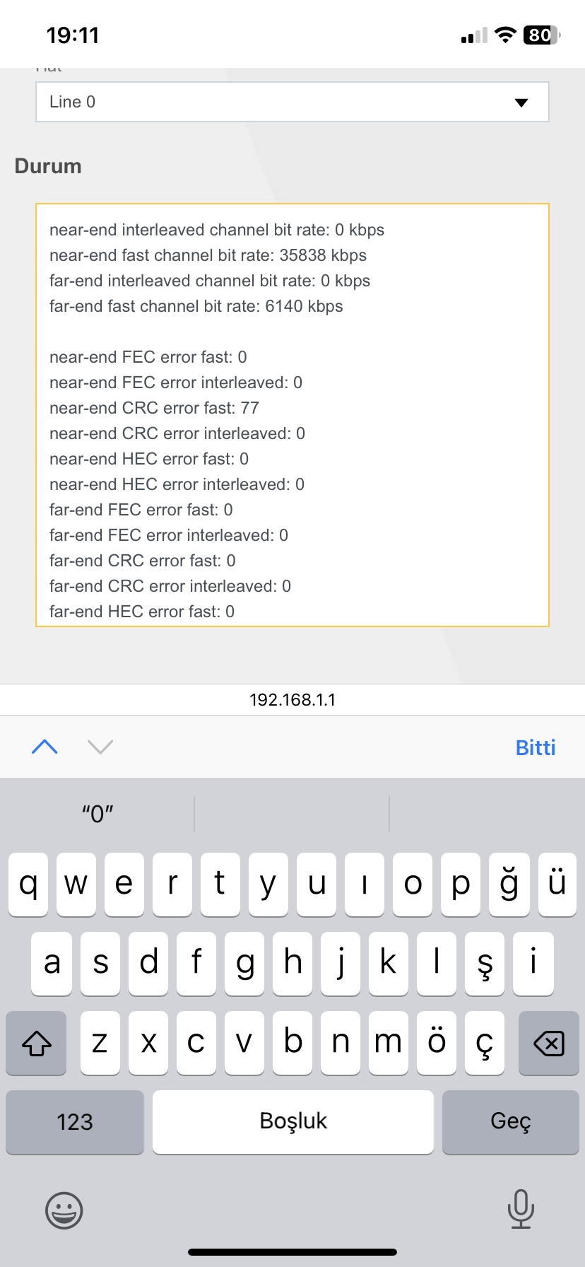Tap the battery indicator icon
Viewport: 585px width, 1267px height.
[x=541, y=35]
